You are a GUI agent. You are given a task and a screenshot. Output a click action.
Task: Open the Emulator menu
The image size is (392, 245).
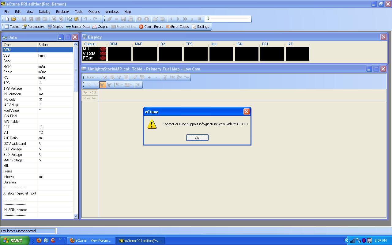(x=62, y=12)
